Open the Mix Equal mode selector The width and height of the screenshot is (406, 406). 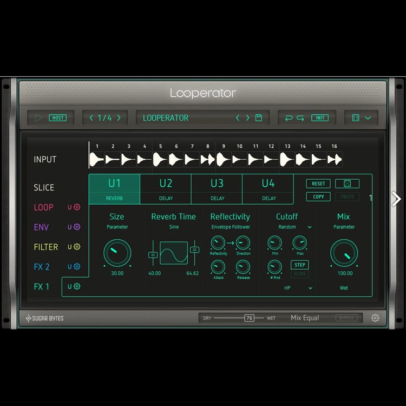click(305, 318)
